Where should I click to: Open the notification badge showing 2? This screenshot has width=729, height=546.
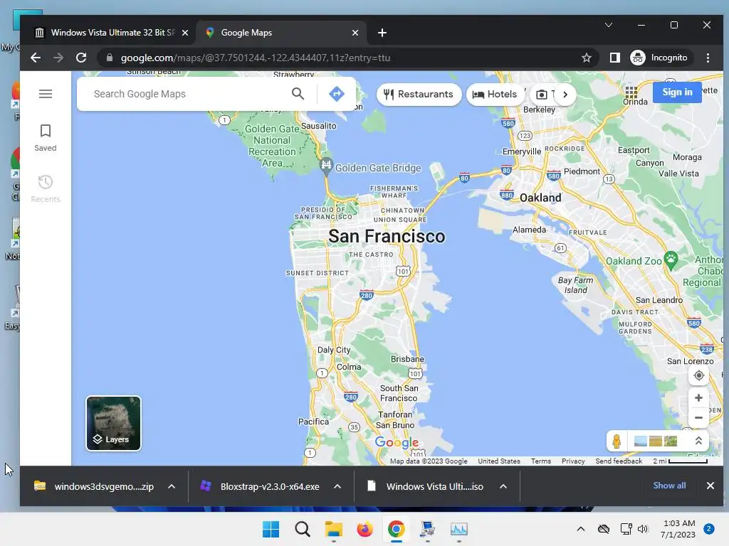[x=708, y=529]
